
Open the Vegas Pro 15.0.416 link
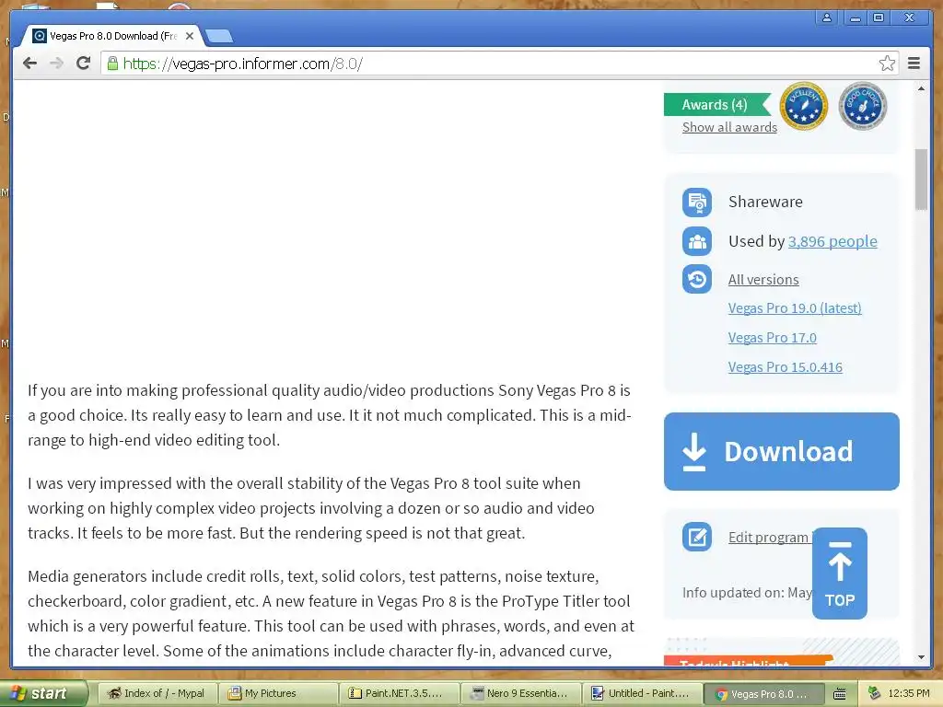(x=785, y=367)
